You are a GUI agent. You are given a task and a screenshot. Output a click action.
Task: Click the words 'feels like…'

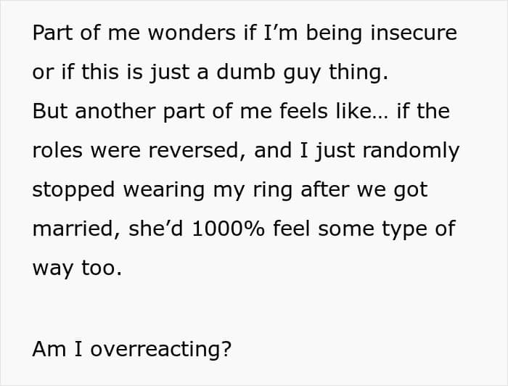pos(333,111)
